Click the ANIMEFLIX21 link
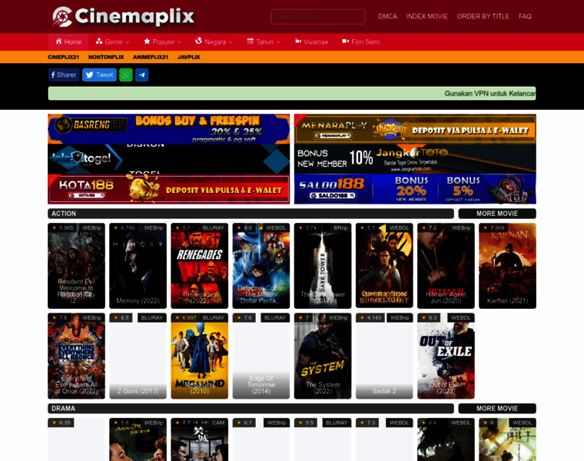Viewport: 584px width, 461px height. point(151,57)
